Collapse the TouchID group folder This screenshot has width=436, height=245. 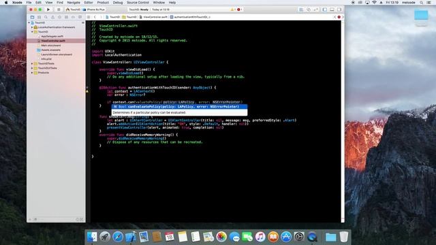coord(32,32)
